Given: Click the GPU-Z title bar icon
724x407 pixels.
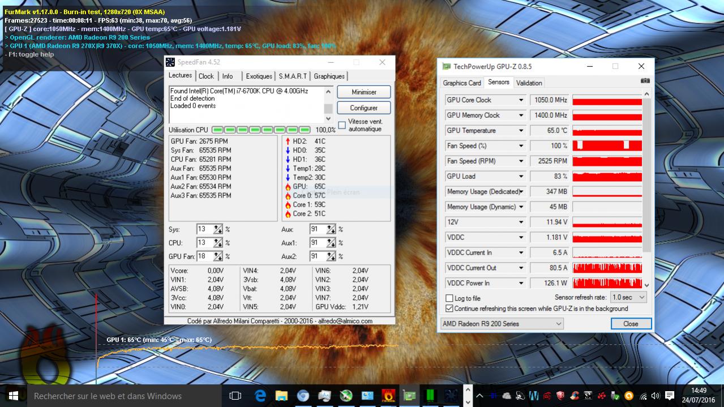Looking at the screenshot, I should [446, 66].
